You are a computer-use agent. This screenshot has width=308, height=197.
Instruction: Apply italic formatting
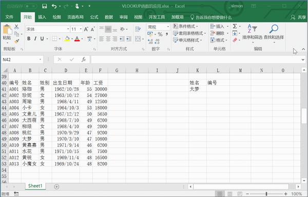[35, 38]
